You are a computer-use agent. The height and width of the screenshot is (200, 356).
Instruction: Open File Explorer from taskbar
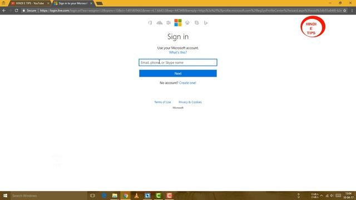click(x=115, y=196)
